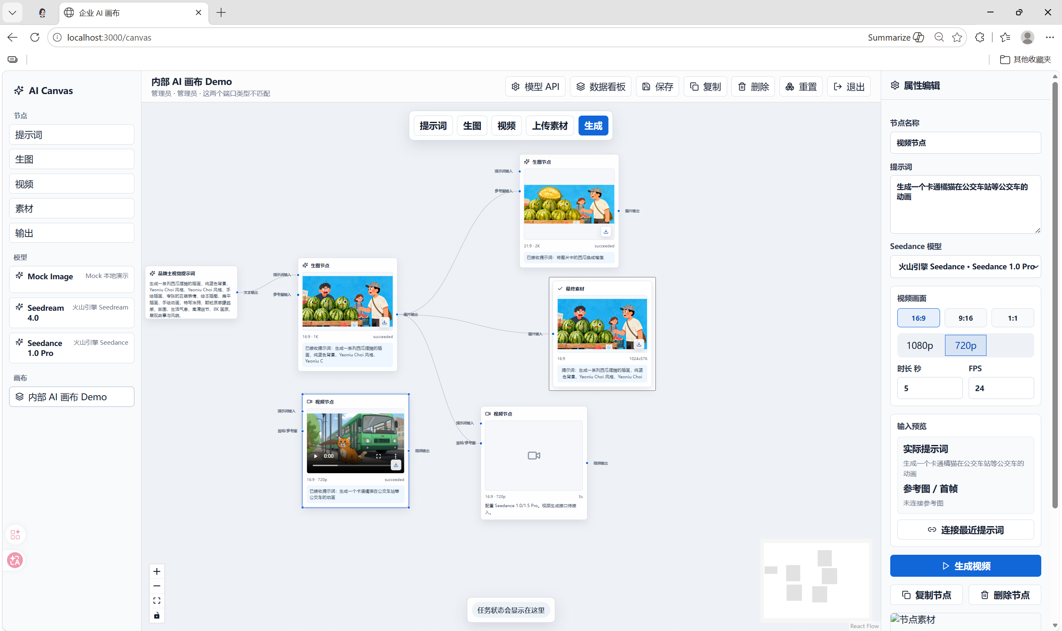
Task: Select 1080p resolution
Action: (919, 345)
